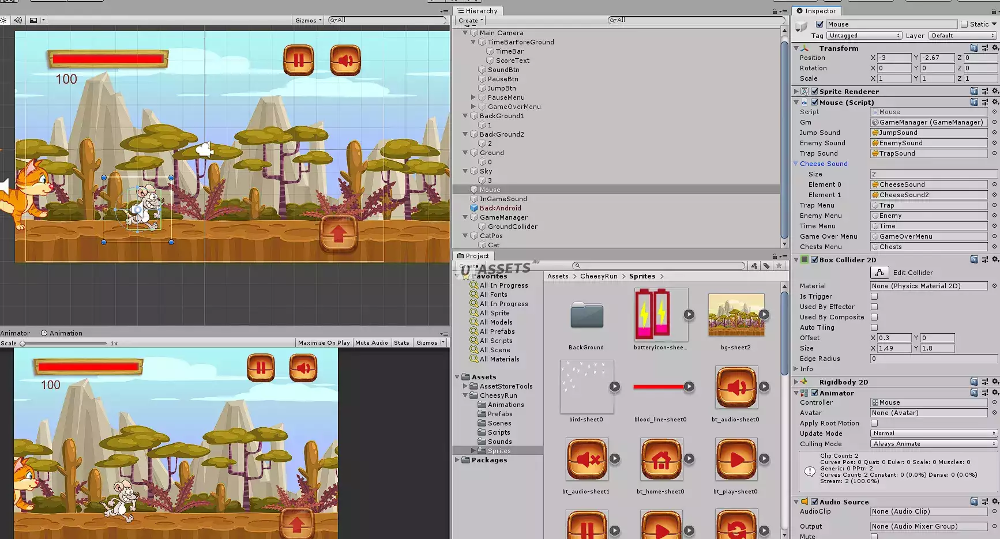
Task: Enable the Static checkbox
Action: click(x=964, y=24)
